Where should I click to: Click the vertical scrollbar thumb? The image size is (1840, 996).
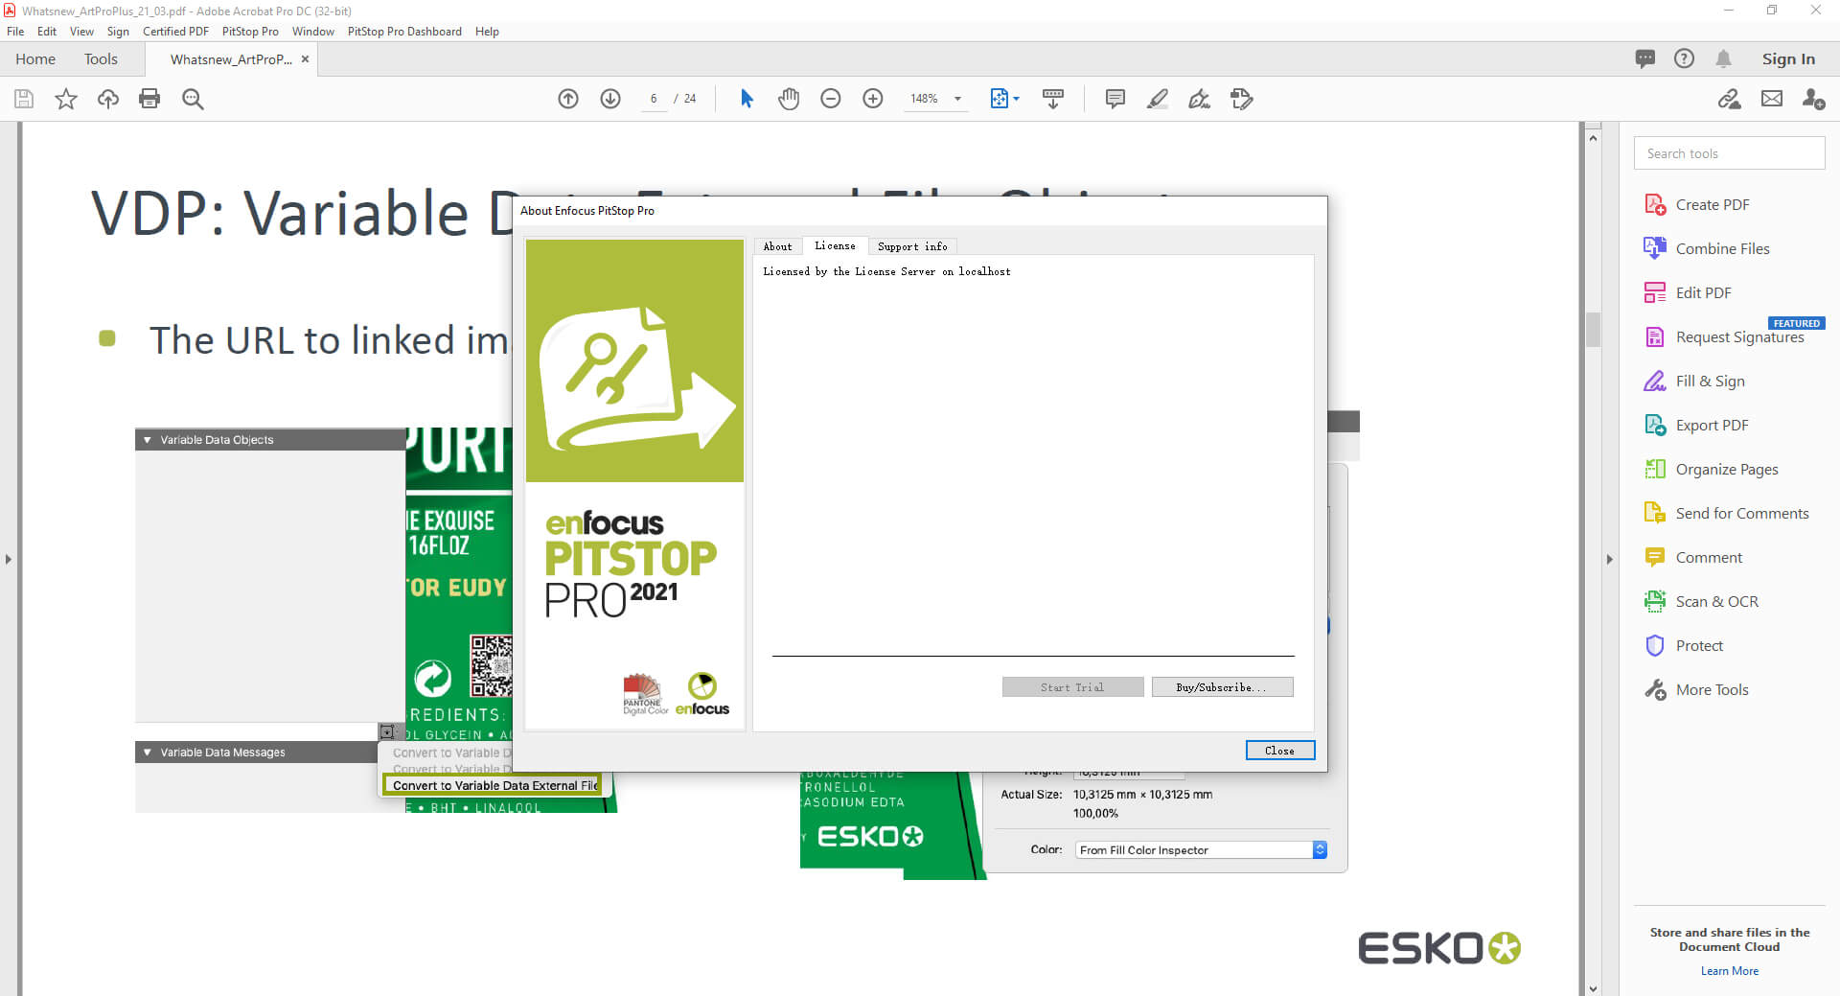pyautogui.click(x=1593, y=330)
